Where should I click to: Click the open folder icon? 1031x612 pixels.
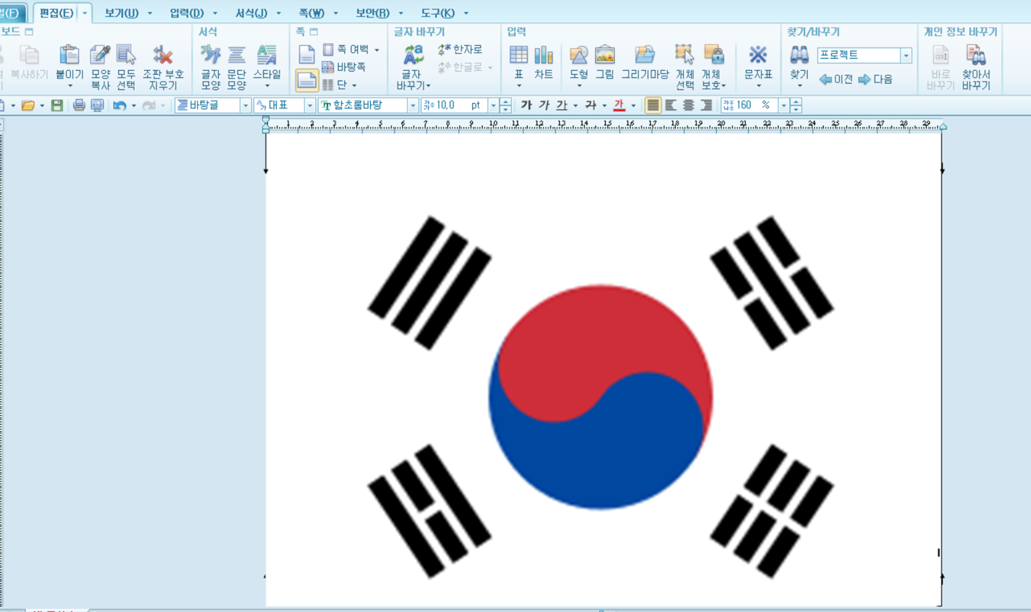point(28,105)
